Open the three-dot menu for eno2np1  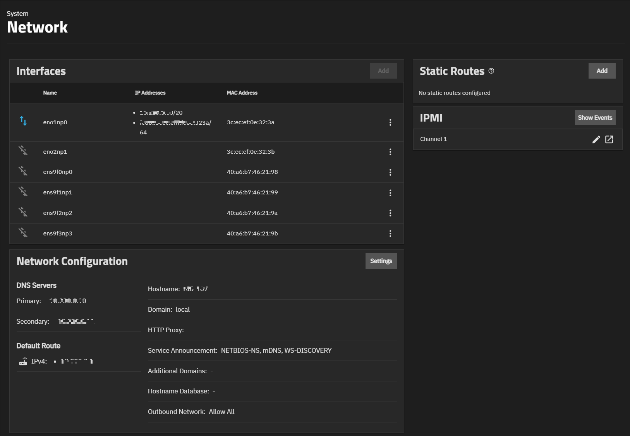pyautogui.click(x=390, y=152)
